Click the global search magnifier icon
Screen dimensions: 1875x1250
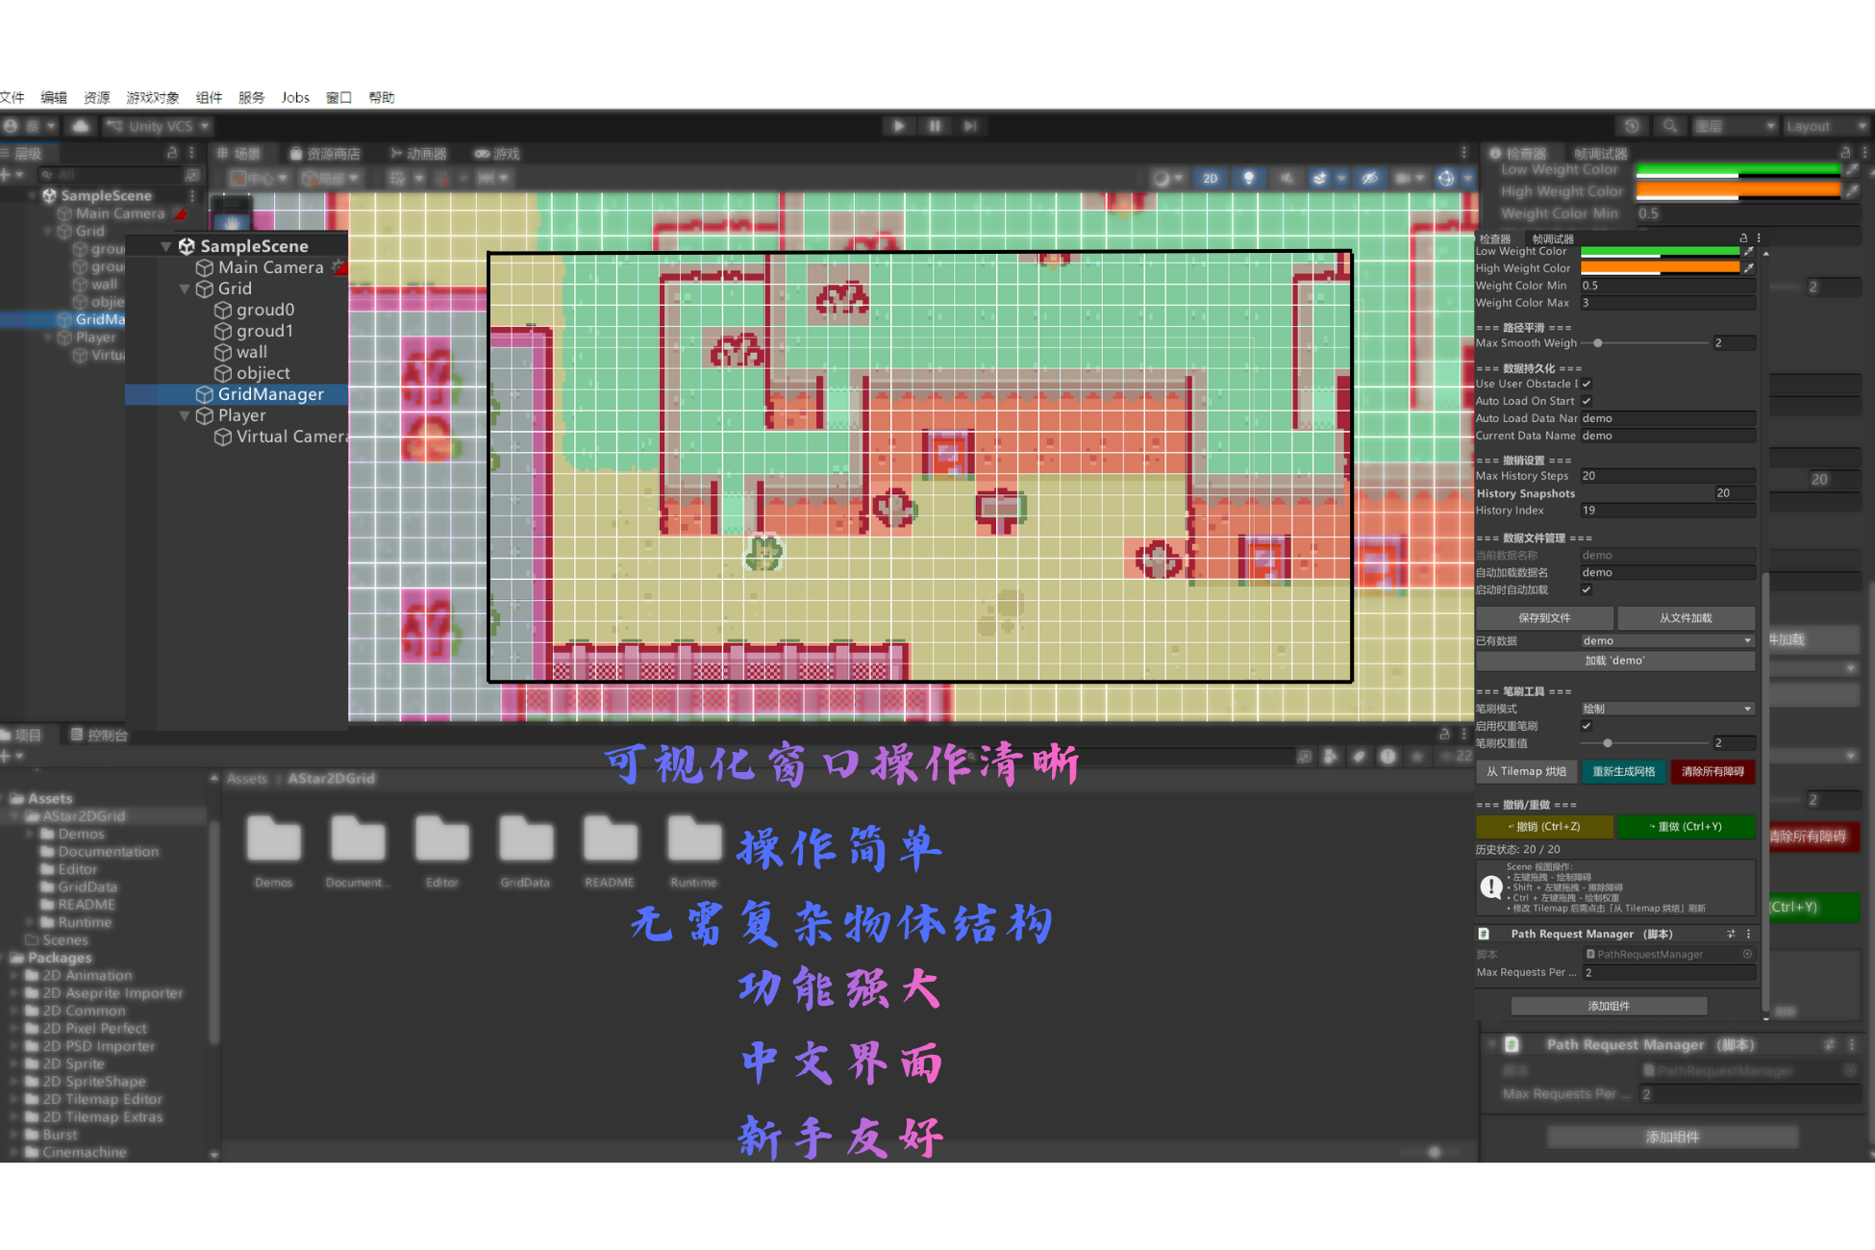point(1670,126)
